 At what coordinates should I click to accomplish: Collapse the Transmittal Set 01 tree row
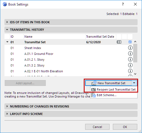(7, 42)
